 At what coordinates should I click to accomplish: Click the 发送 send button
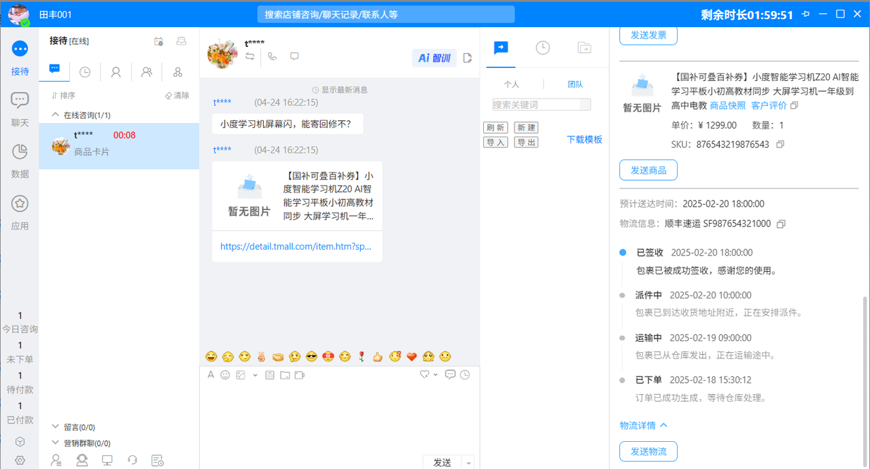(442, 462)
